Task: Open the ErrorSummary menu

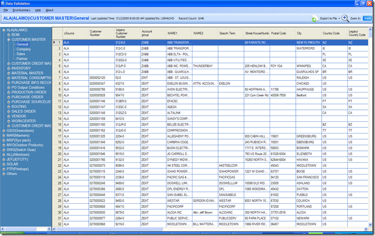Action: pyautogui.click(x=22, y=11)
